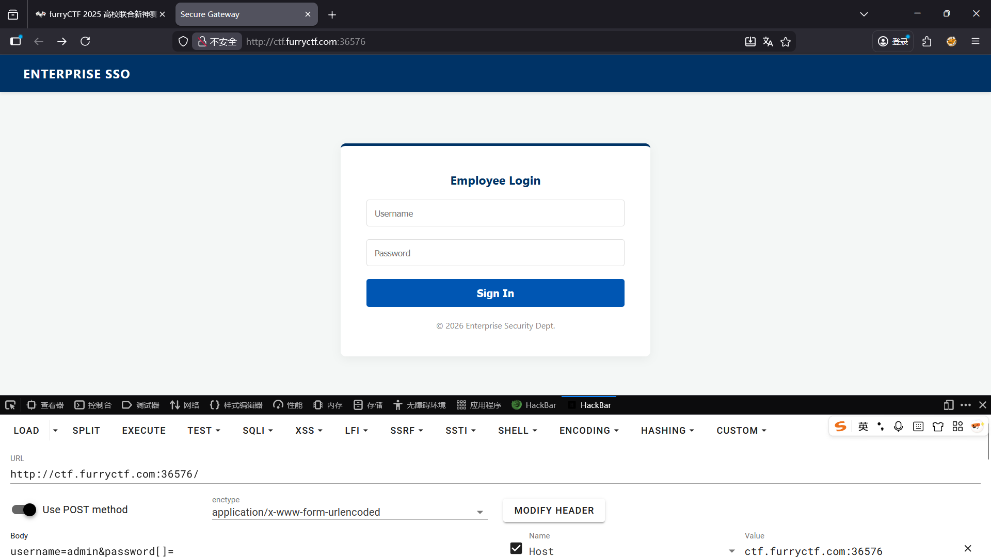Expand the SQLI dropdown menu
991x557 pixels.
pyautogui.click(x=258, y=431)
